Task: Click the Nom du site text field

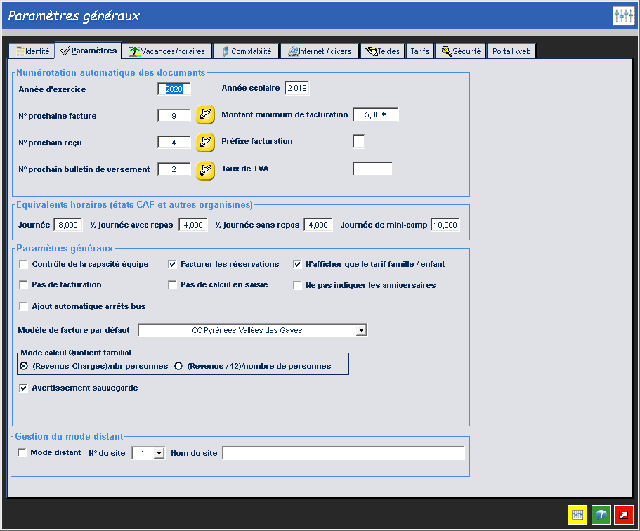Action: click(x=344, y=454)
